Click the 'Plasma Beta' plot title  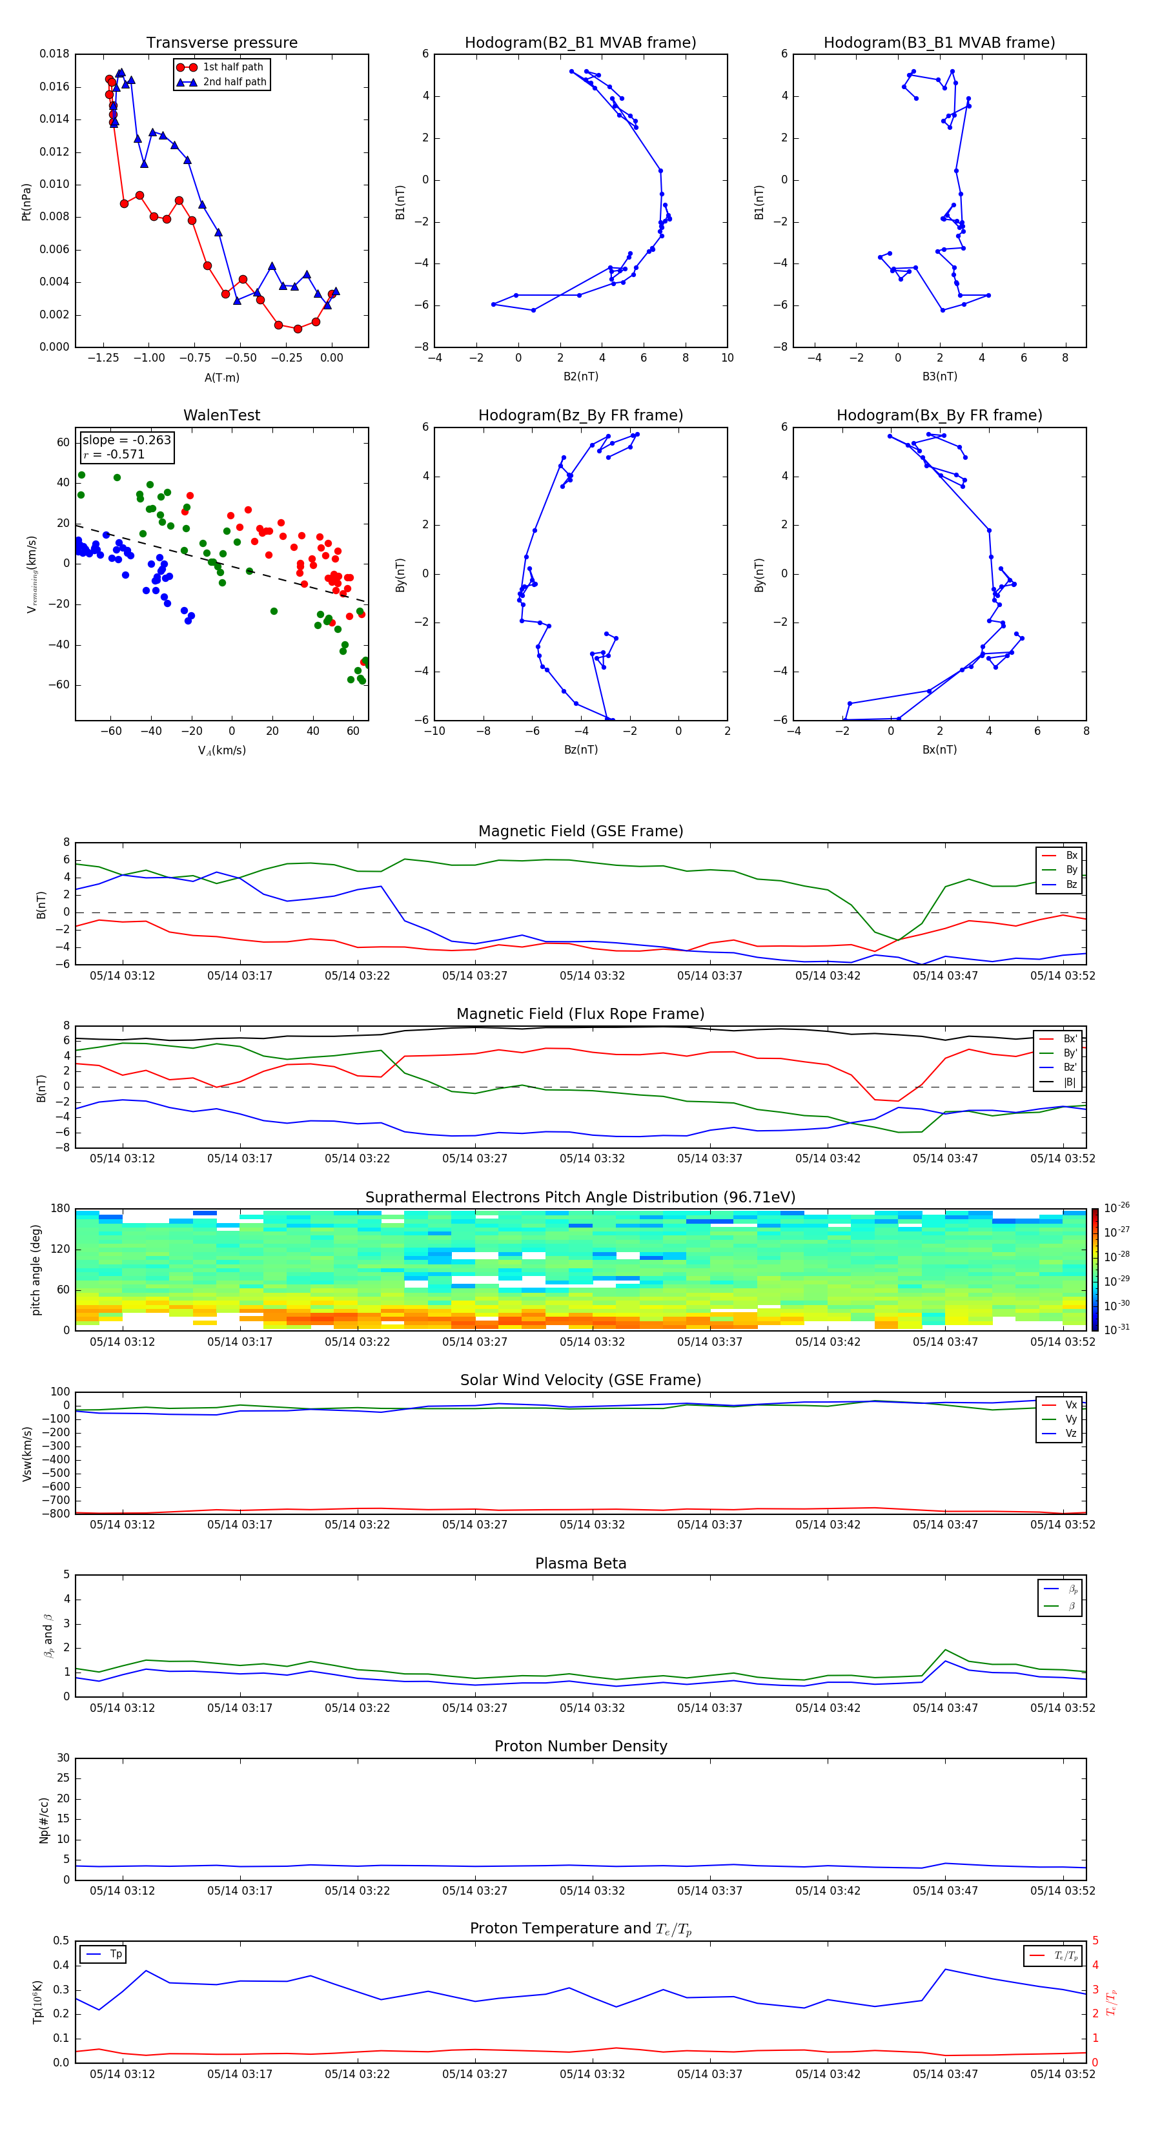click(x=580, y=1564)
